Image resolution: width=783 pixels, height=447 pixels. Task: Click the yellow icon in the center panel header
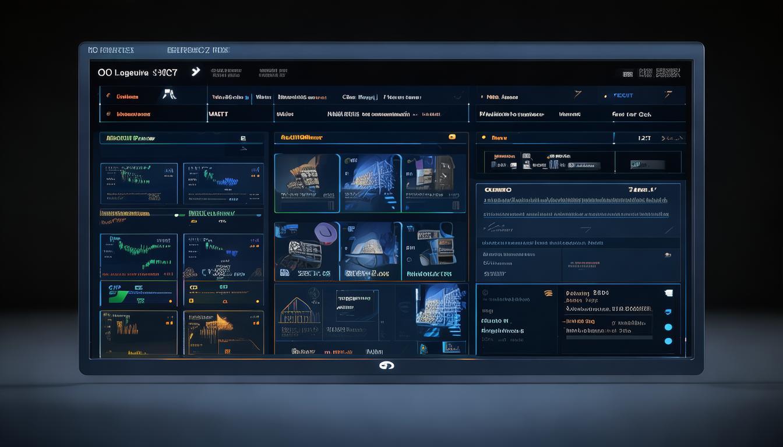[x=452, y=137]
